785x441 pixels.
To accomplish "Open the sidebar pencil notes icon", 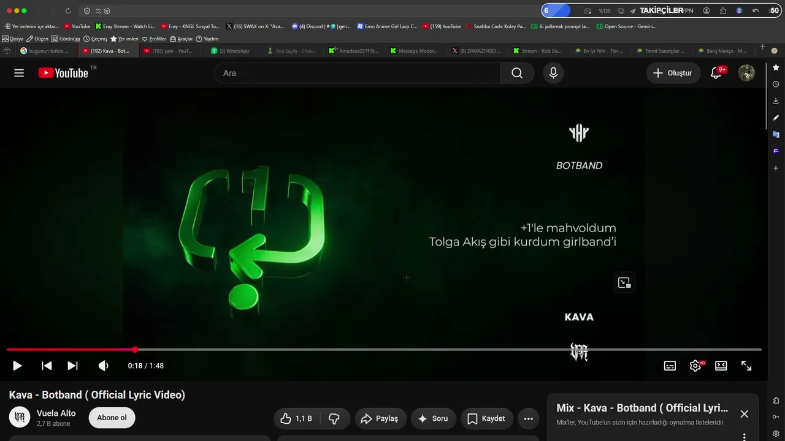I will 776,118.
